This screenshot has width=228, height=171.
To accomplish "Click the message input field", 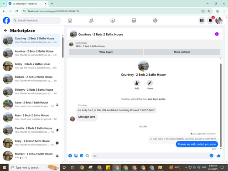I will tap(150, 156).
